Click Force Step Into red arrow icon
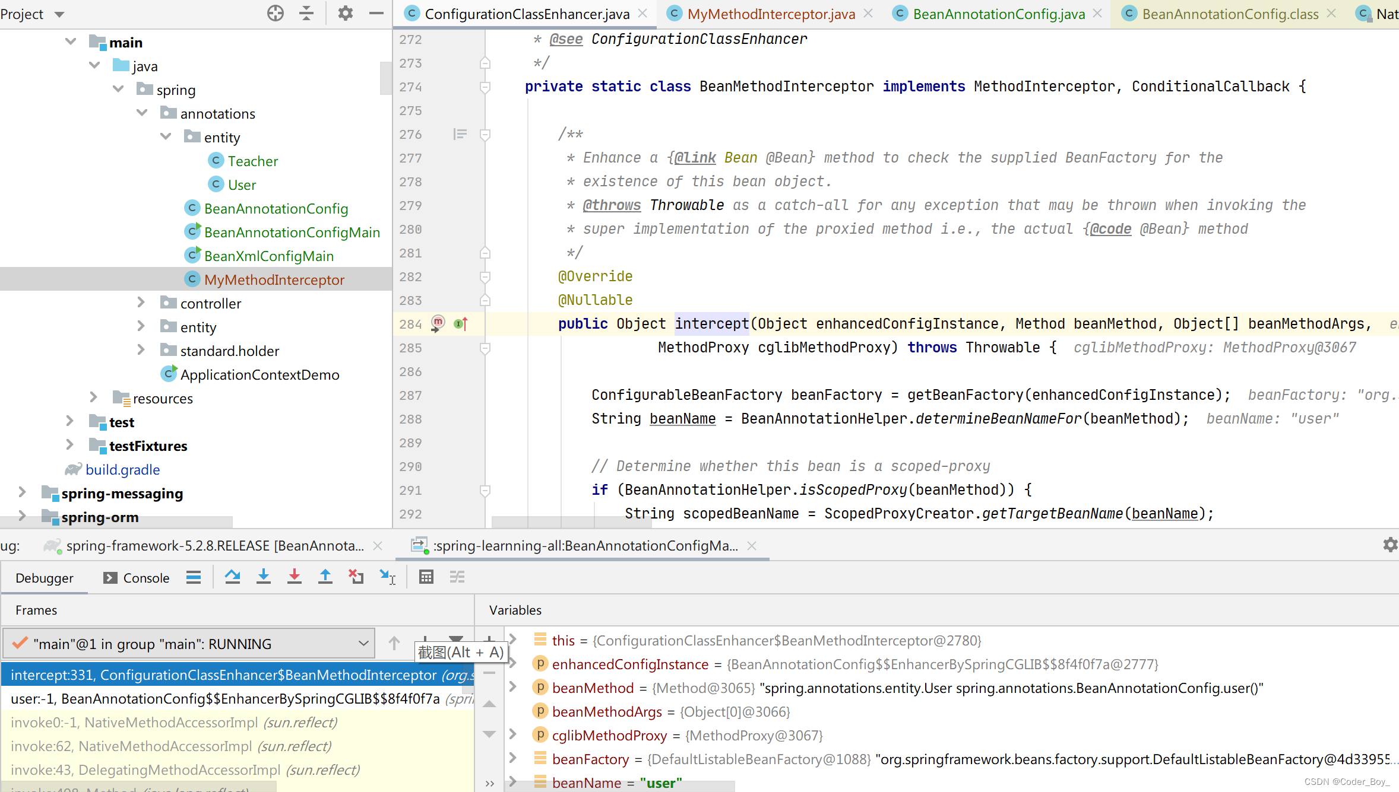1399x792 pixels. coord(295,577)
